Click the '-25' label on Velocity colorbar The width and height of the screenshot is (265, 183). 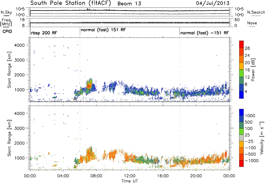pos(249,141)
